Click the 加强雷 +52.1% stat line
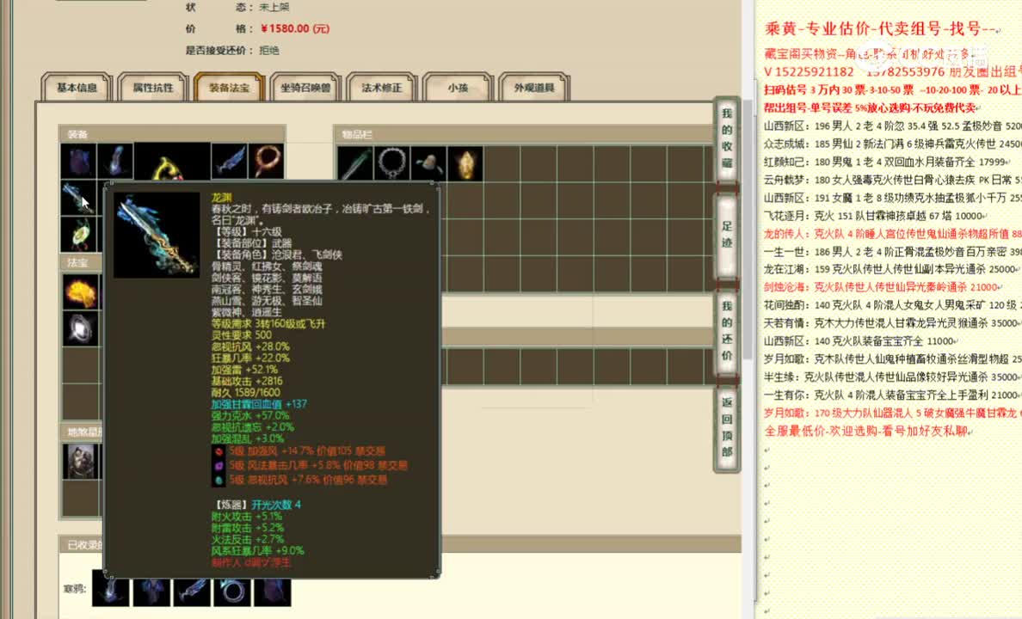 (x=243, y=370)
